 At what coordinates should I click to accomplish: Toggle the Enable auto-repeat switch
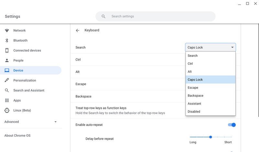232,125
